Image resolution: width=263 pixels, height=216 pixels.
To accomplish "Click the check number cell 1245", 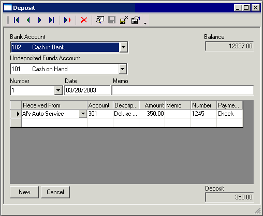I will 203,114.
